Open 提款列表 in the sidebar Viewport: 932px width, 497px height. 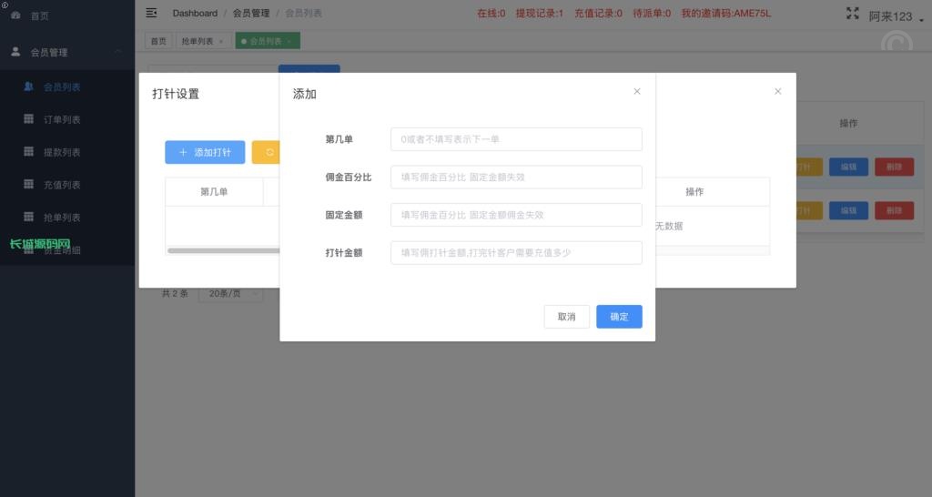62,152
